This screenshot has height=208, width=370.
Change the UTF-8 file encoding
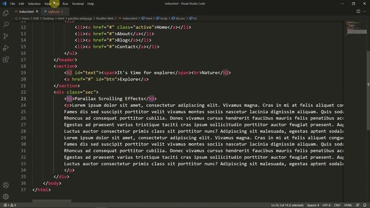click(x=326, y=205)
